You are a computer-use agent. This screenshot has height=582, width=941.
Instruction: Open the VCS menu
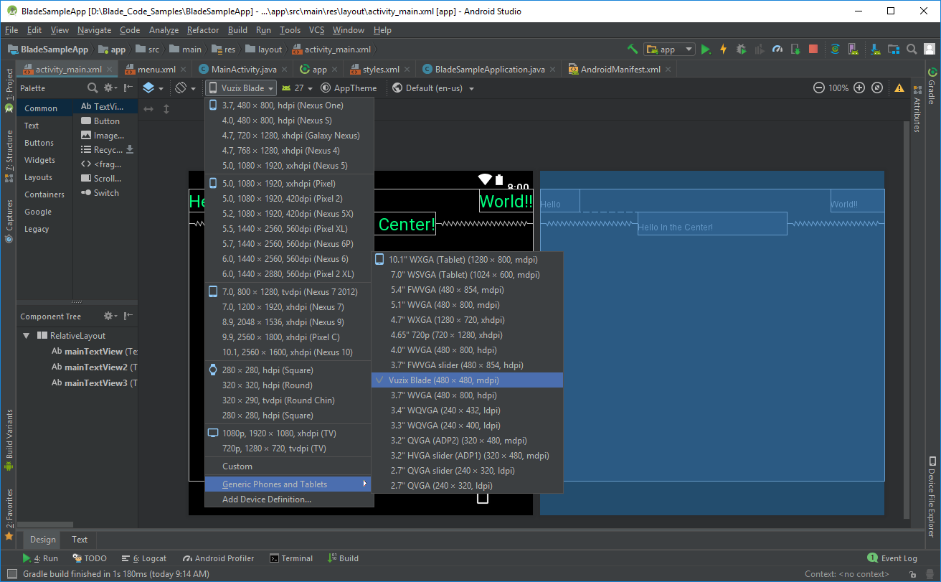point(317,30)
